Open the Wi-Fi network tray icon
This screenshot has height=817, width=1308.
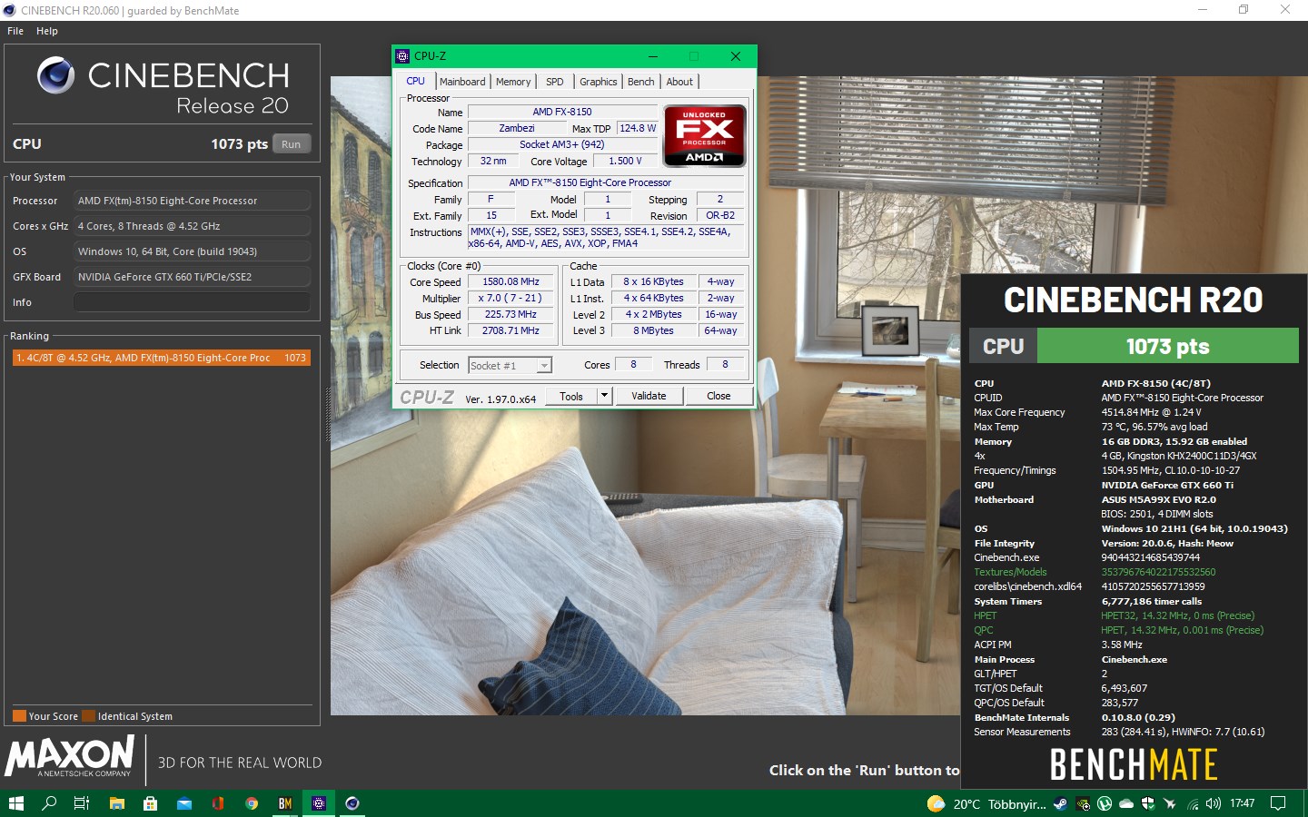(1193, 803)
